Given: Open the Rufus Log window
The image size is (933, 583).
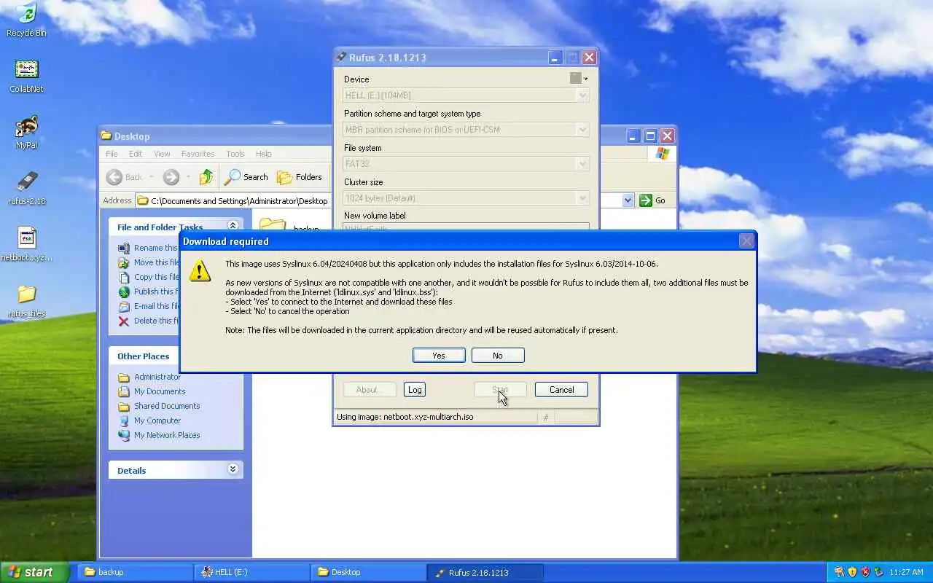Looking at the screenshot, I should tap(415, 390).
